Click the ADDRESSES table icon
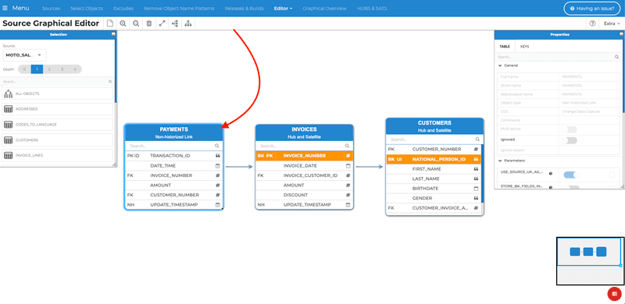Screen dimensions: 625x304 [x=8, y=109]
